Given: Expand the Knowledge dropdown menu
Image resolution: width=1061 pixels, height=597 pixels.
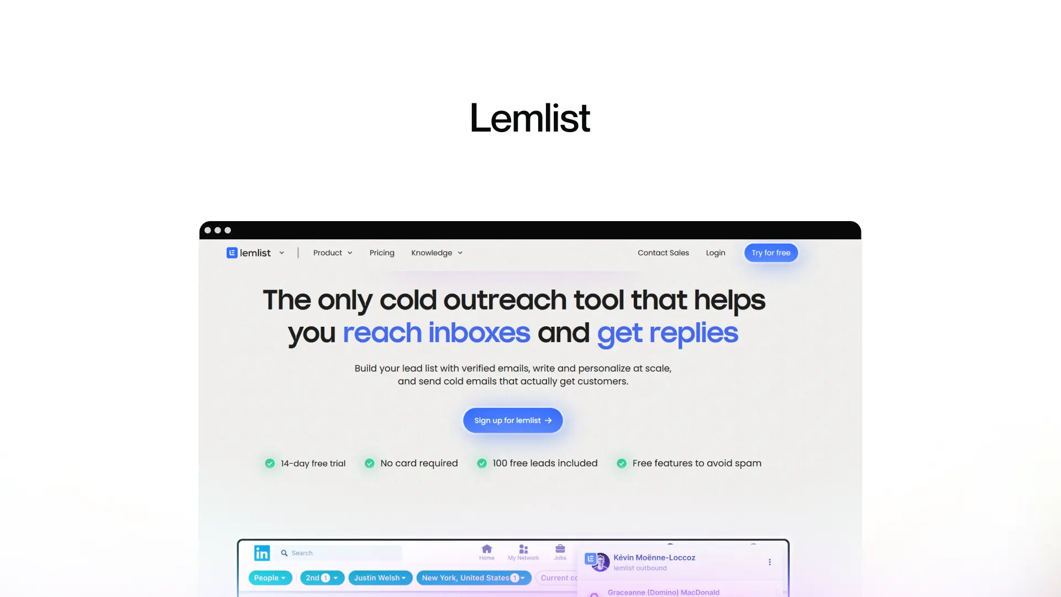Looking at the screenshot, I should pyautogui.click(x=436, y=252).
